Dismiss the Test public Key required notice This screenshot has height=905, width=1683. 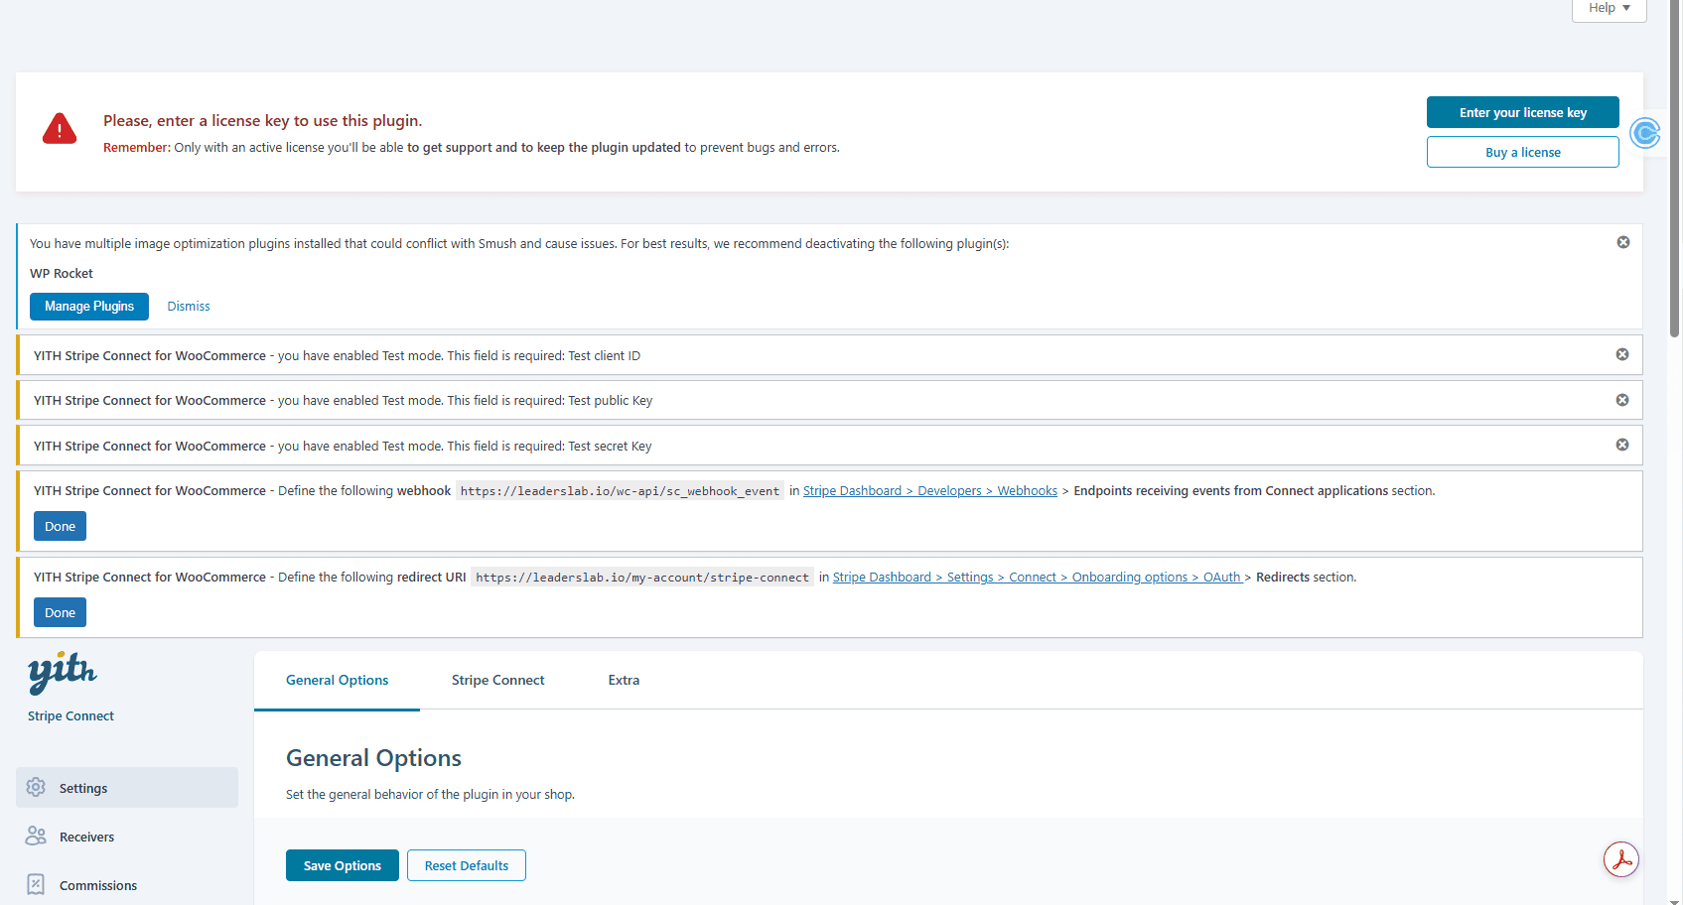[1622, 400]
